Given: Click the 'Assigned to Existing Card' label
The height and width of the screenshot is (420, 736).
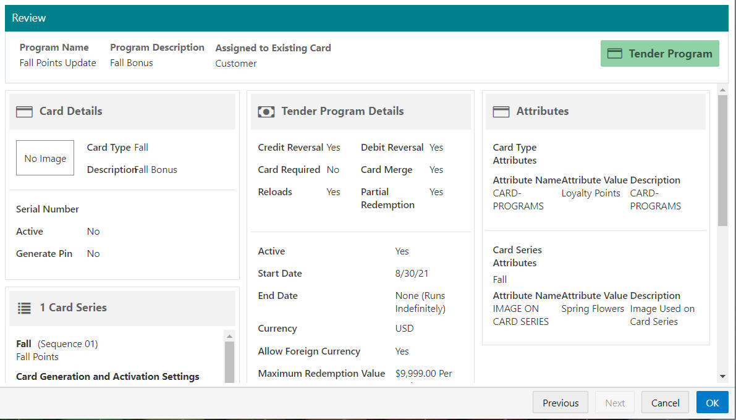Looking at the screenshot, I should coord(273,48).
